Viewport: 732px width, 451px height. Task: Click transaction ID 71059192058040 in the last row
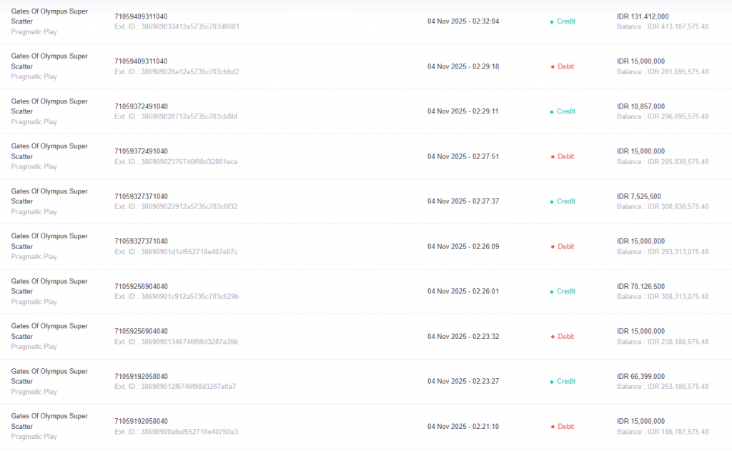click(x=141, y=421)
